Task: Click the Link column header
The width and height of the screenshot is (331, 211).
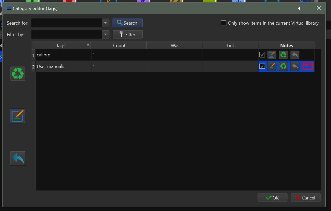Action: pos(230,45)
